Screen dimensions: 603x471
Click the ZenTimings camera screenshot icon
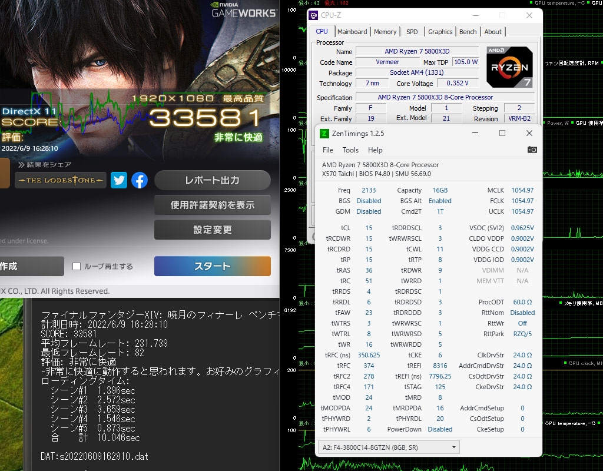pyautogui.click(x=532, y=150)
